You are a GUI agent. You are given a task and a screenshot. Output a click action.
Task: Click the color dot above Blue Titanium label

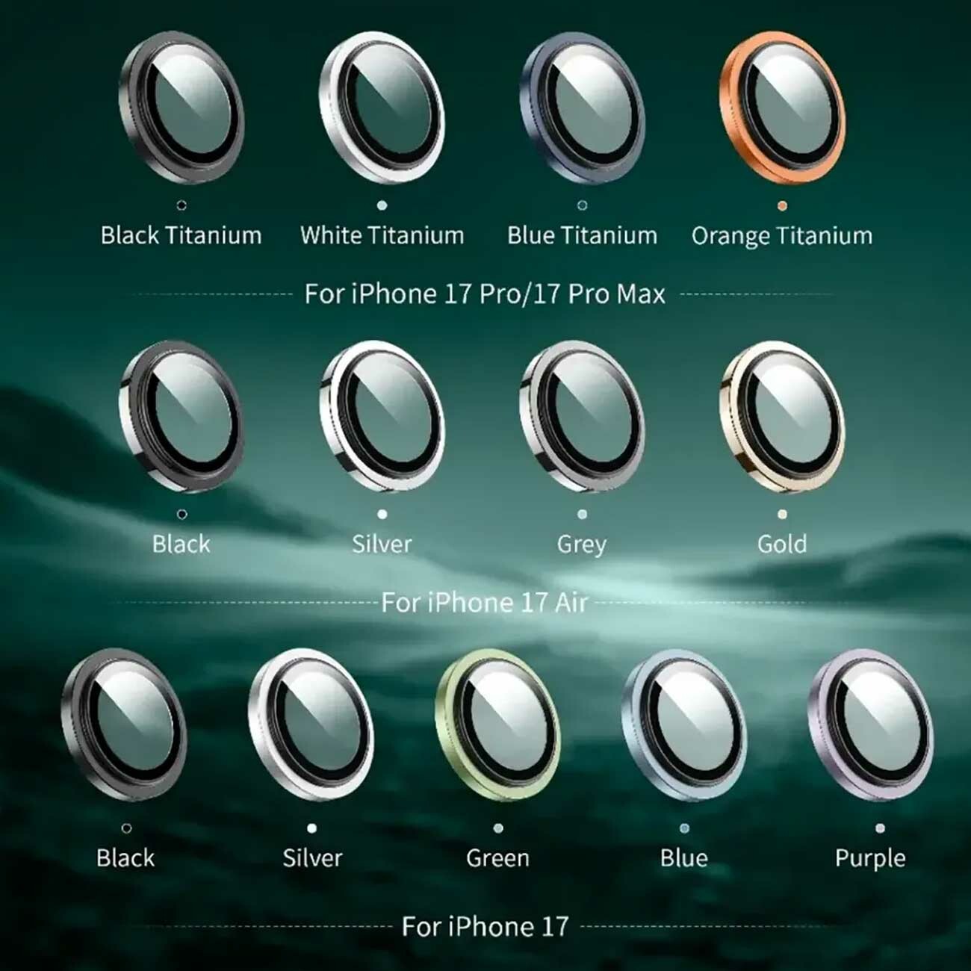(582, 205)
